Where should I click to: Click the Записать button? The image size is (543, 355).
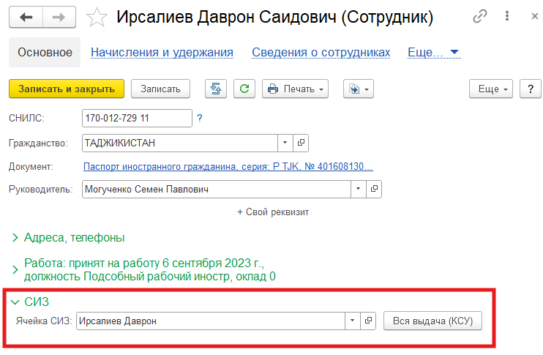coord(160,89)
